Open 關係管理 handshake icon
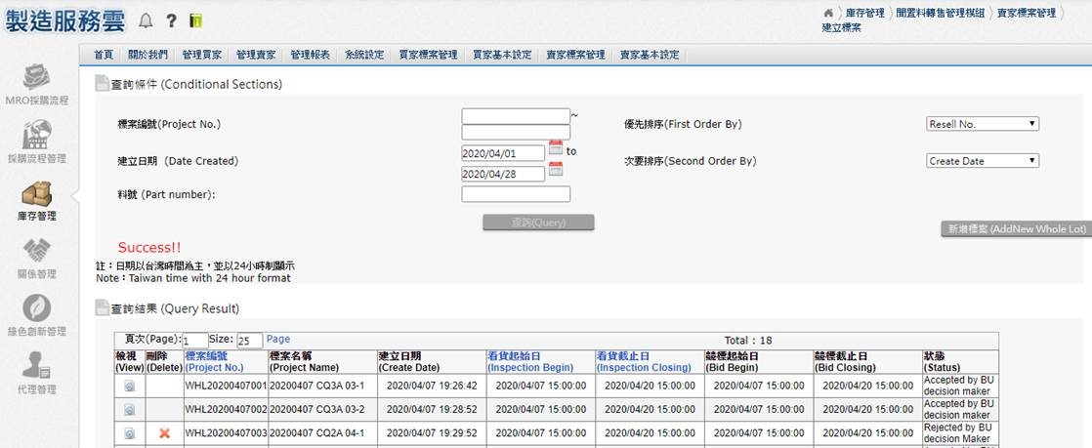Screen dimensions: 1092x448 [38, 251]
